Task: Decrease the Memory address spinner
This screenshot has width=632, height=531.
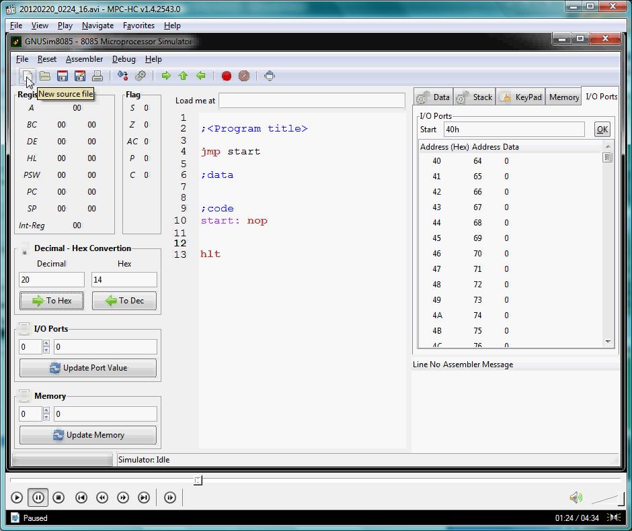Action: (x=46, y=418)
